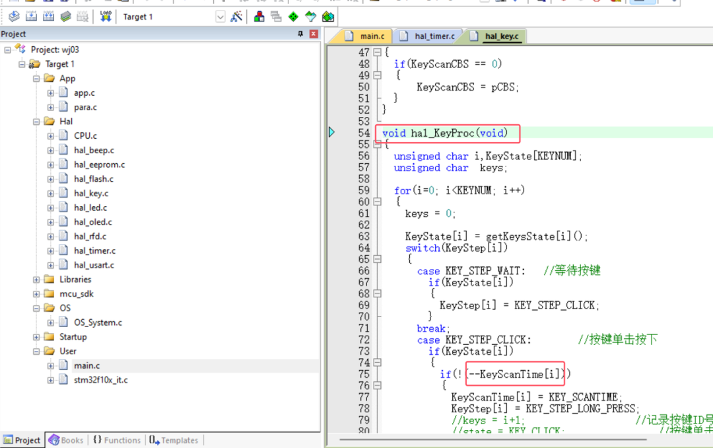This screenshot has width=713, height=448.
Task: Select hal_flash.c in the project tree
Action: (94, 179)
